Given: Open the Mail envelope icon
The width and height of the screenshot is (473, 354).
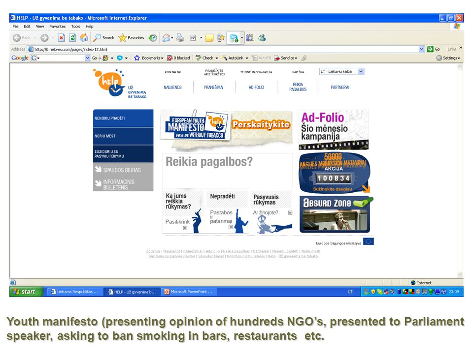Looking at the screenshot, I should tap(166, 38).
